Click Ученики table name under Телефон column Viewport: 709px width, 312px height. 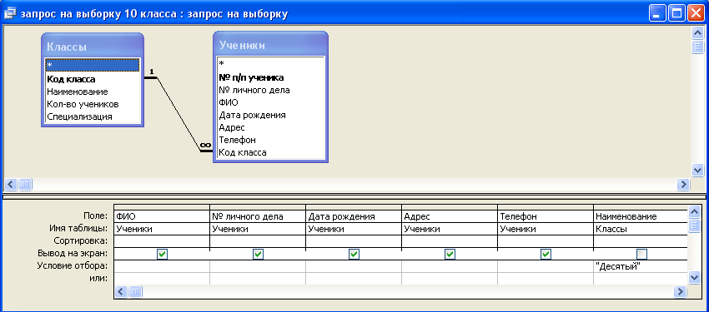pos(545,229)
